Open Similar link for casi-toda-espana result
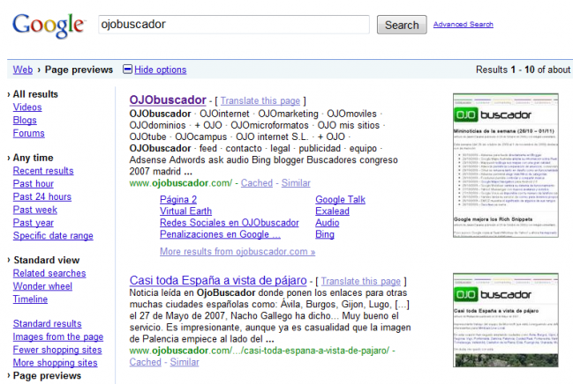The width and height of the screenshot is (573, 384). click(185, 362)
